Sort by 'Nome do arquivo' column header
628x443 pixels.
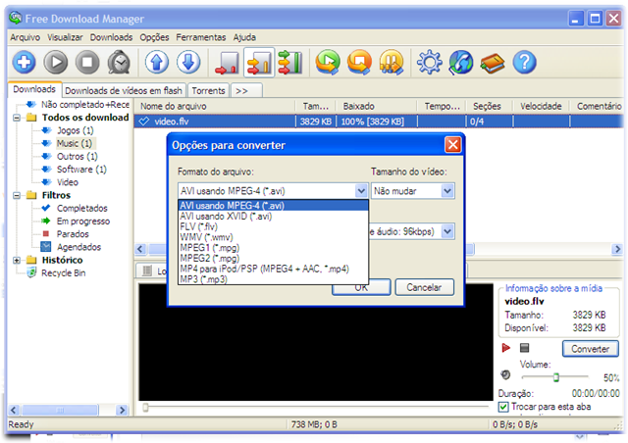point(215,106)
